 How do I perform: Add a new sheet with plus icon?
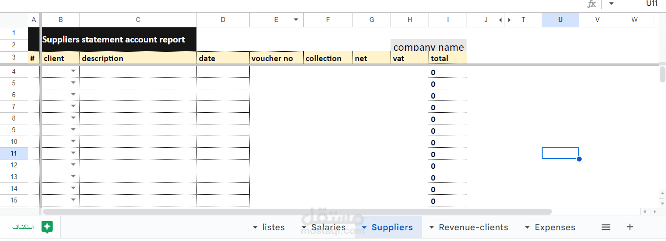(x=630, y=227)
